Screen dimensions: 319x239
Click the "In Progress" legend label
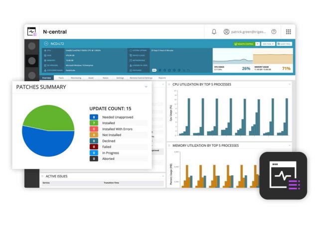point(111,153)
